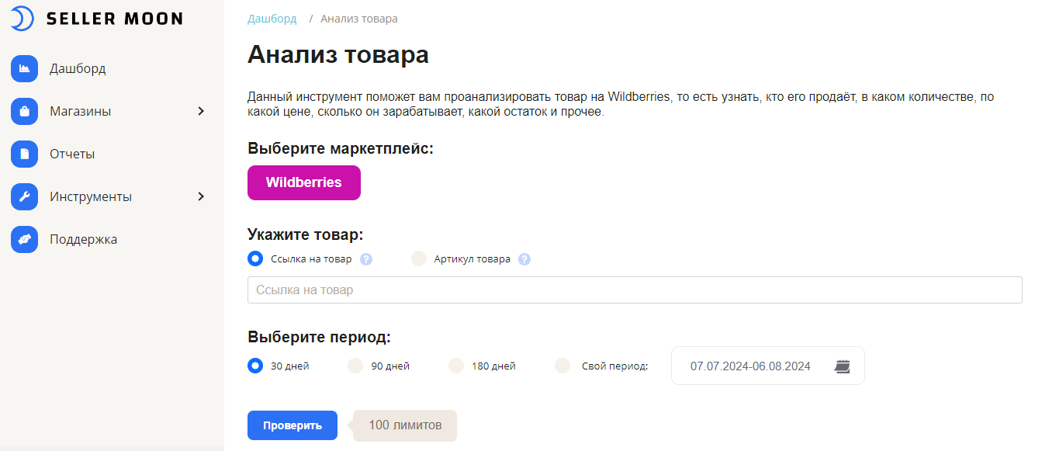Expand the Инструменты submenu chevron

(201, 196)
